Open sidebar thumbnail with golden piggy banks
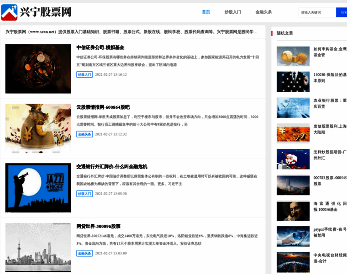 (x=293, y=56)
